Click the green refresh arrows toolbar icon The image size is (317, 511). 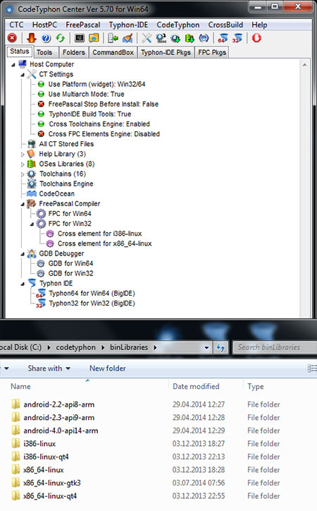coord(61,38)
